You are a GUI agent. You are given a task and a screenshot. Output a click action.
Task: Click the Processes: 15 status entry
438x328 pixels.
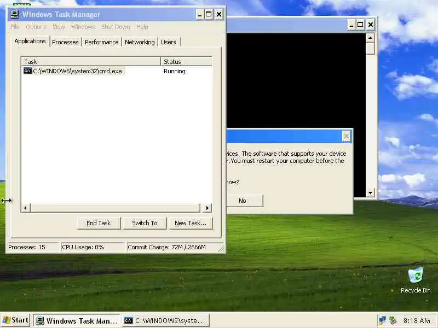tap(33, 247)
